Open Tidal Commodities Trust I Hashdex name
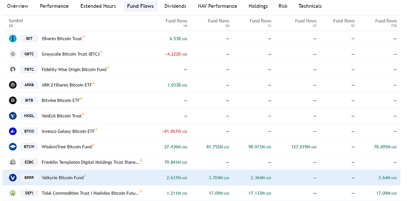The width and height of the screenshot is (407, 201). point(90,193)
